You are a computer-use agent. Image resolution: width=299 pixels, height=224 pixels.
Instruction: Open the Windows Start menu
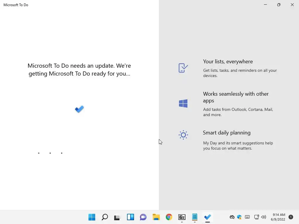point(92,217)
